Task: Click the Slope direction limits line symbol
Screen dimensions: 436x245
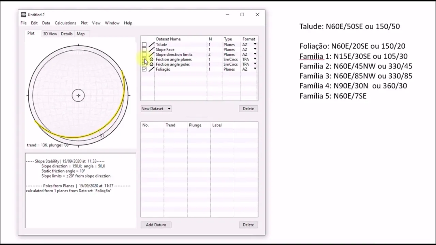Action: [x=151, y=54]
